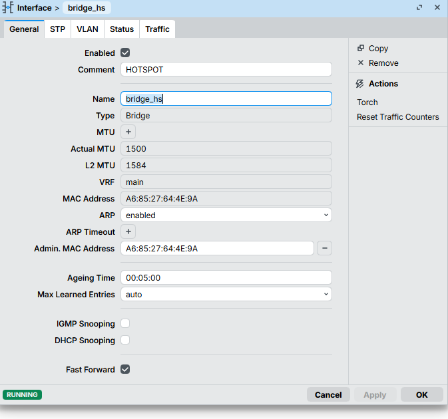Click the Actual MTU value 1500

226,148
